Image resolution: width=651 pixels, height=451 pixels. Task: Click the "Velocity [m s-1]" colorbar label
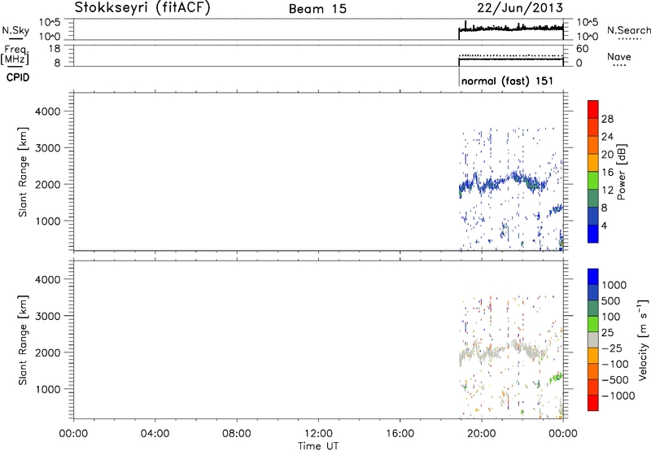(643, 339)
